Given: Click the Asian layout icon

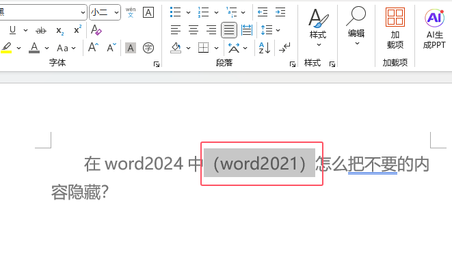Looking at the screenshot, I should pyautogui.click(x=233, y=48).
